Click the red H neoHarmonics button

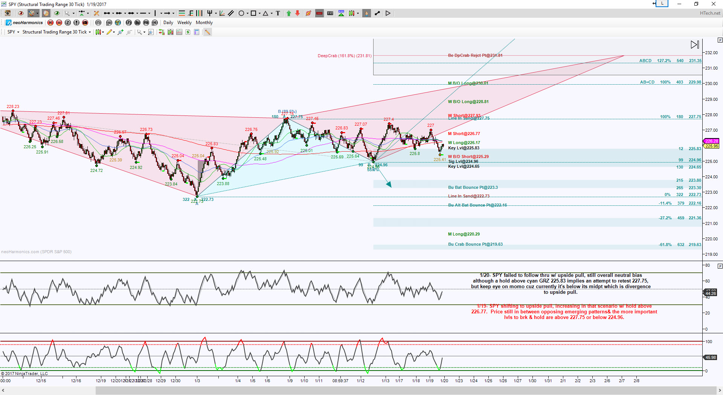tap(50, 23)
